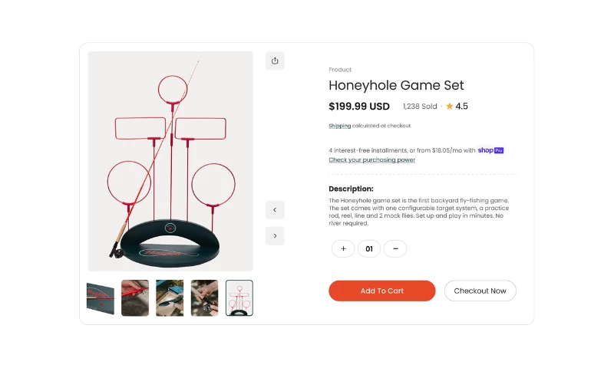Image resolution: width=614 pixels, height=368 pixels.
Task: Select the highlighted target set thumbnail
Action: (239, 298)
